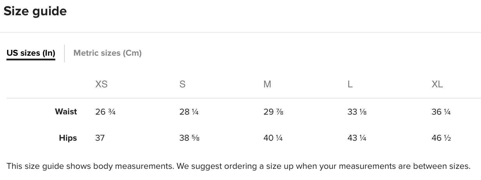The width and height of the screenshot is (481, 180).
Task: Click the M waist value 29 ⅞
Action: click(273, 112)
